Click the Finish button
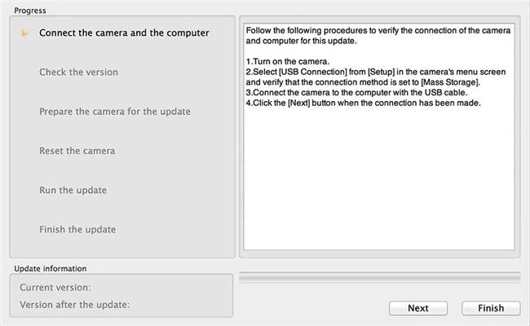The height and width of the screenshot is (326, 530). [x=491, y=308]
